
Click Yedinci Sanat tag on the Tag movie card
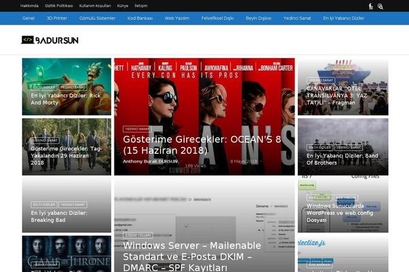coord(45,141)
